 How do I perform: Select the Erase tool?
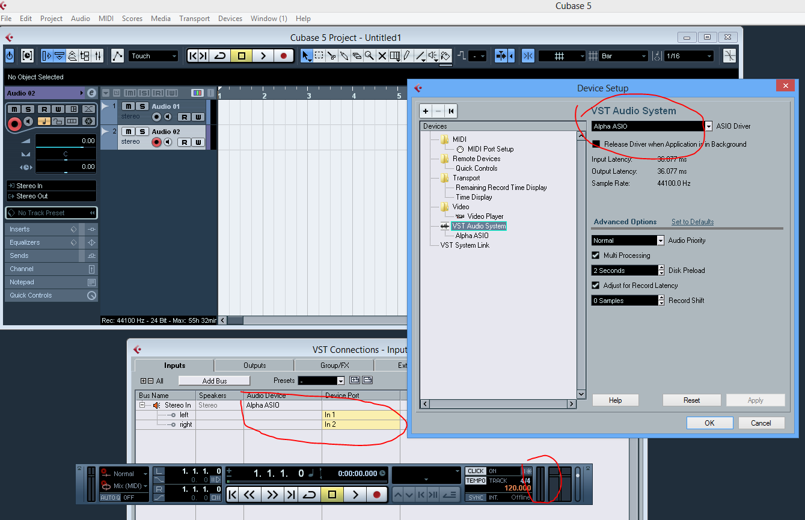[357, 56]
